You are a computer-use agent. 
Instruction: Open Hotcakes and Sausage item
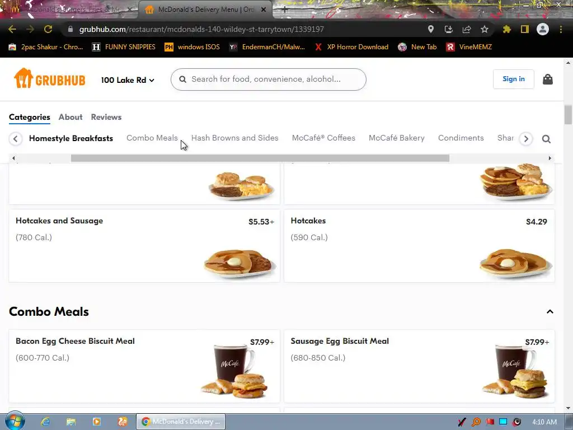144,246
